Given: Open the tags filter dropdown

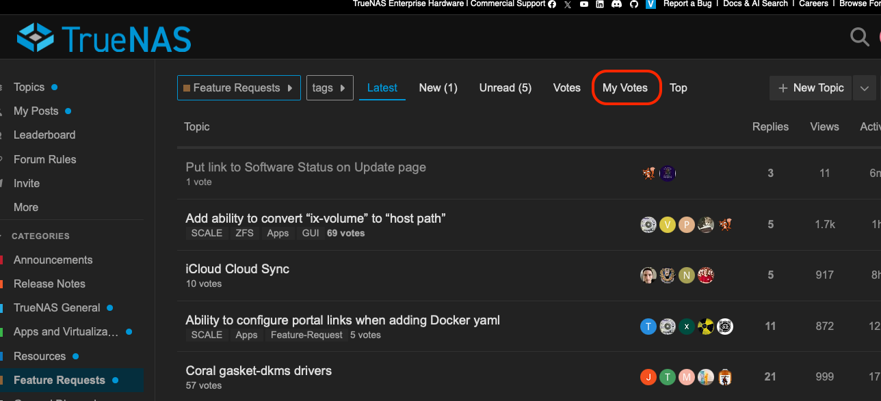Looking at the screenshot, I should click(330, 87).
